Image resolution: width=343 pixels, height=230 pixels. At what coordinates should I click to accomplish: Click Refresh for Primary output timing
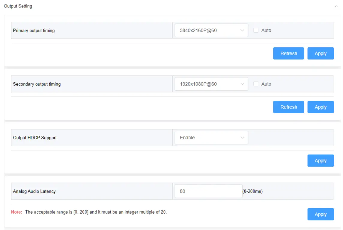point(288,54)
